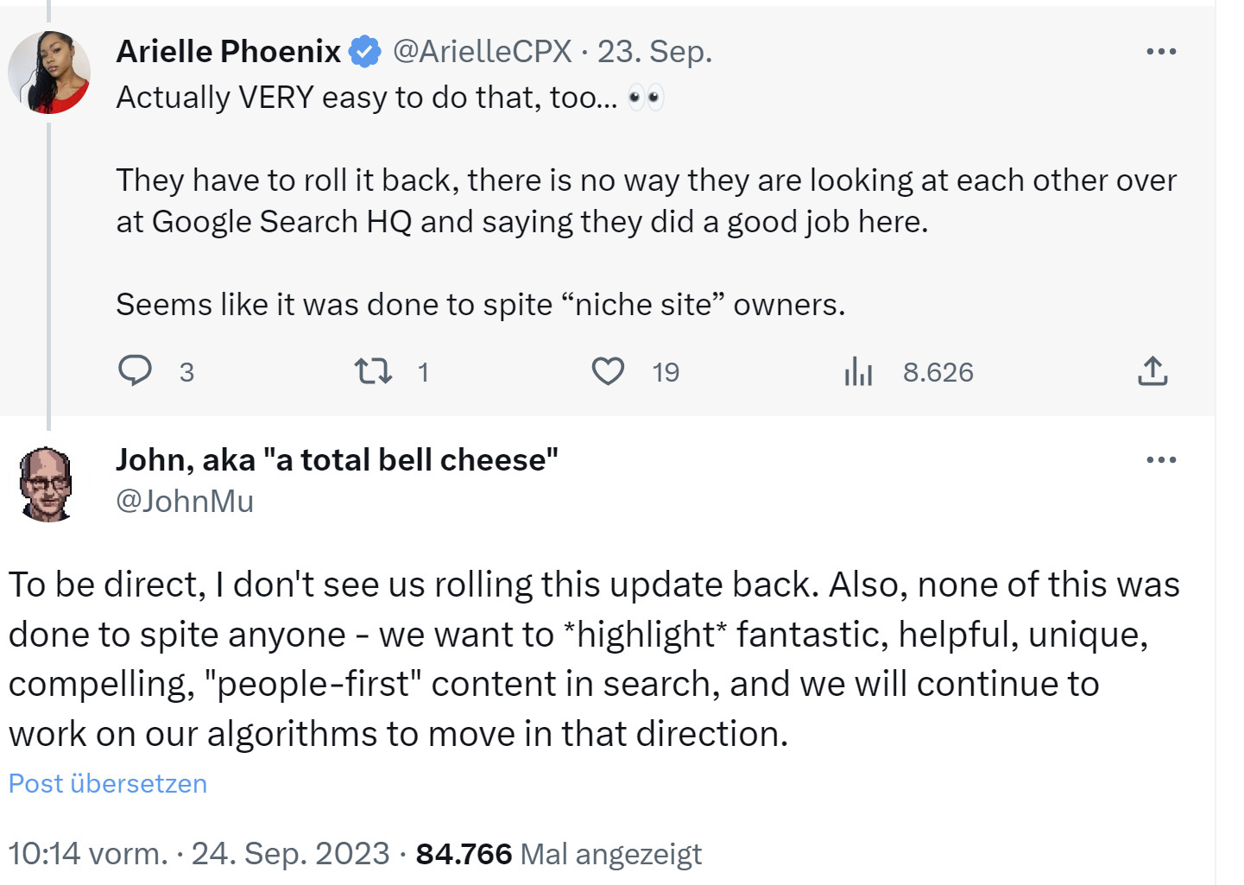Image resolution: width=1244 pixels, height=885 pixels.
Task: Open Arielle Phoenix's profile picture
Action: 50,72
